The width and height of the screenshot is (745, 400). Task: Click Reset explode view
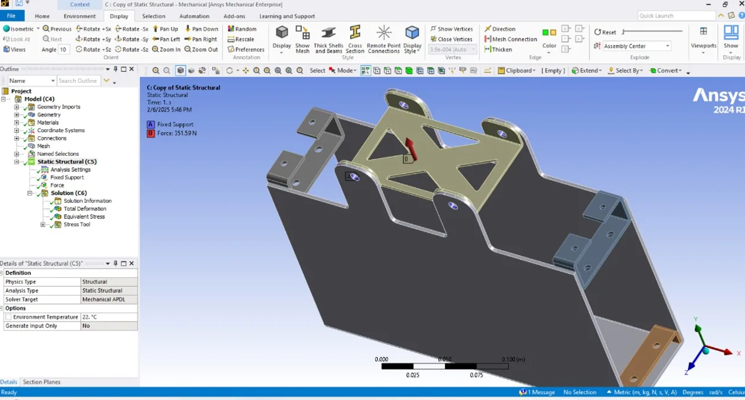click(605, 32)
